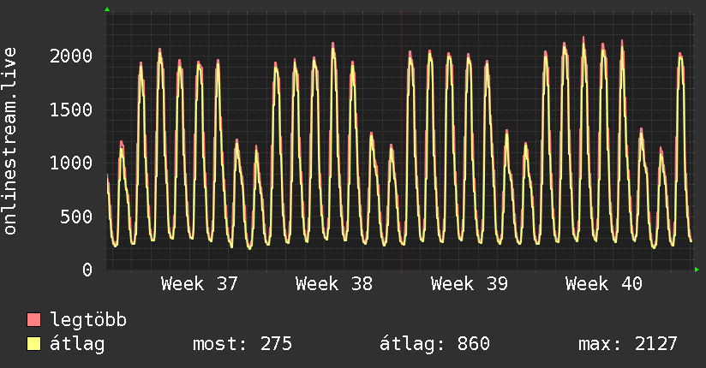The height and width of the screenshot is (368, 706).
Task: Click the green arrow ending the x-axis
Action: pyautogui.click(x=697, y=270)
